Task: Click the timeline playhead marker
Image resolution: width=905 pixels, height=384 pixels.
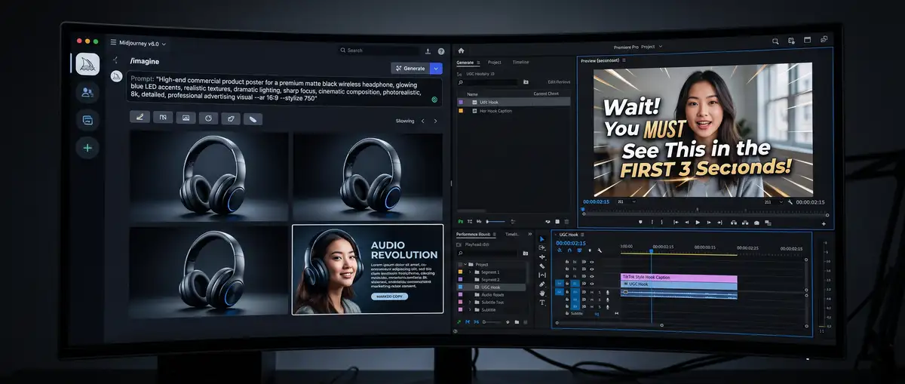Action: (x=652, y=252)
